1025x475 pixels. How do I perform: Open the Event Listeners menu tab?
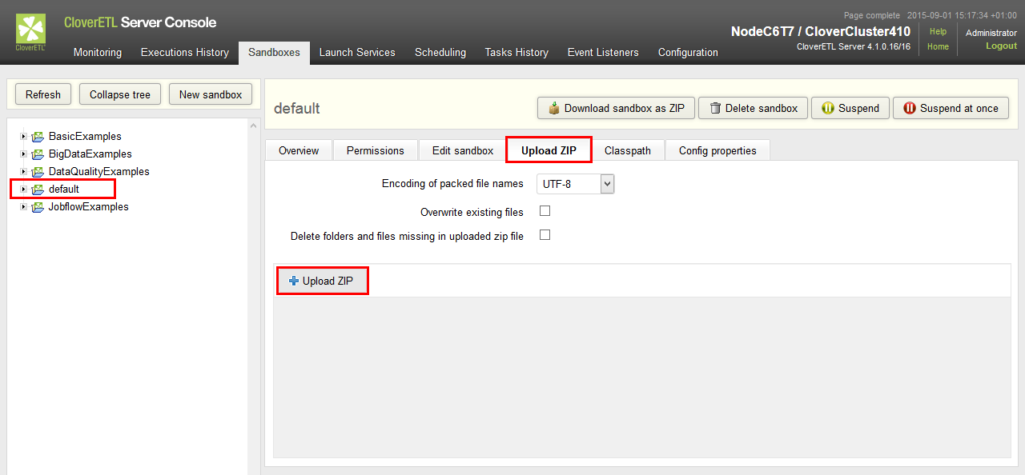pyautogui.click(x=603, y=52)
